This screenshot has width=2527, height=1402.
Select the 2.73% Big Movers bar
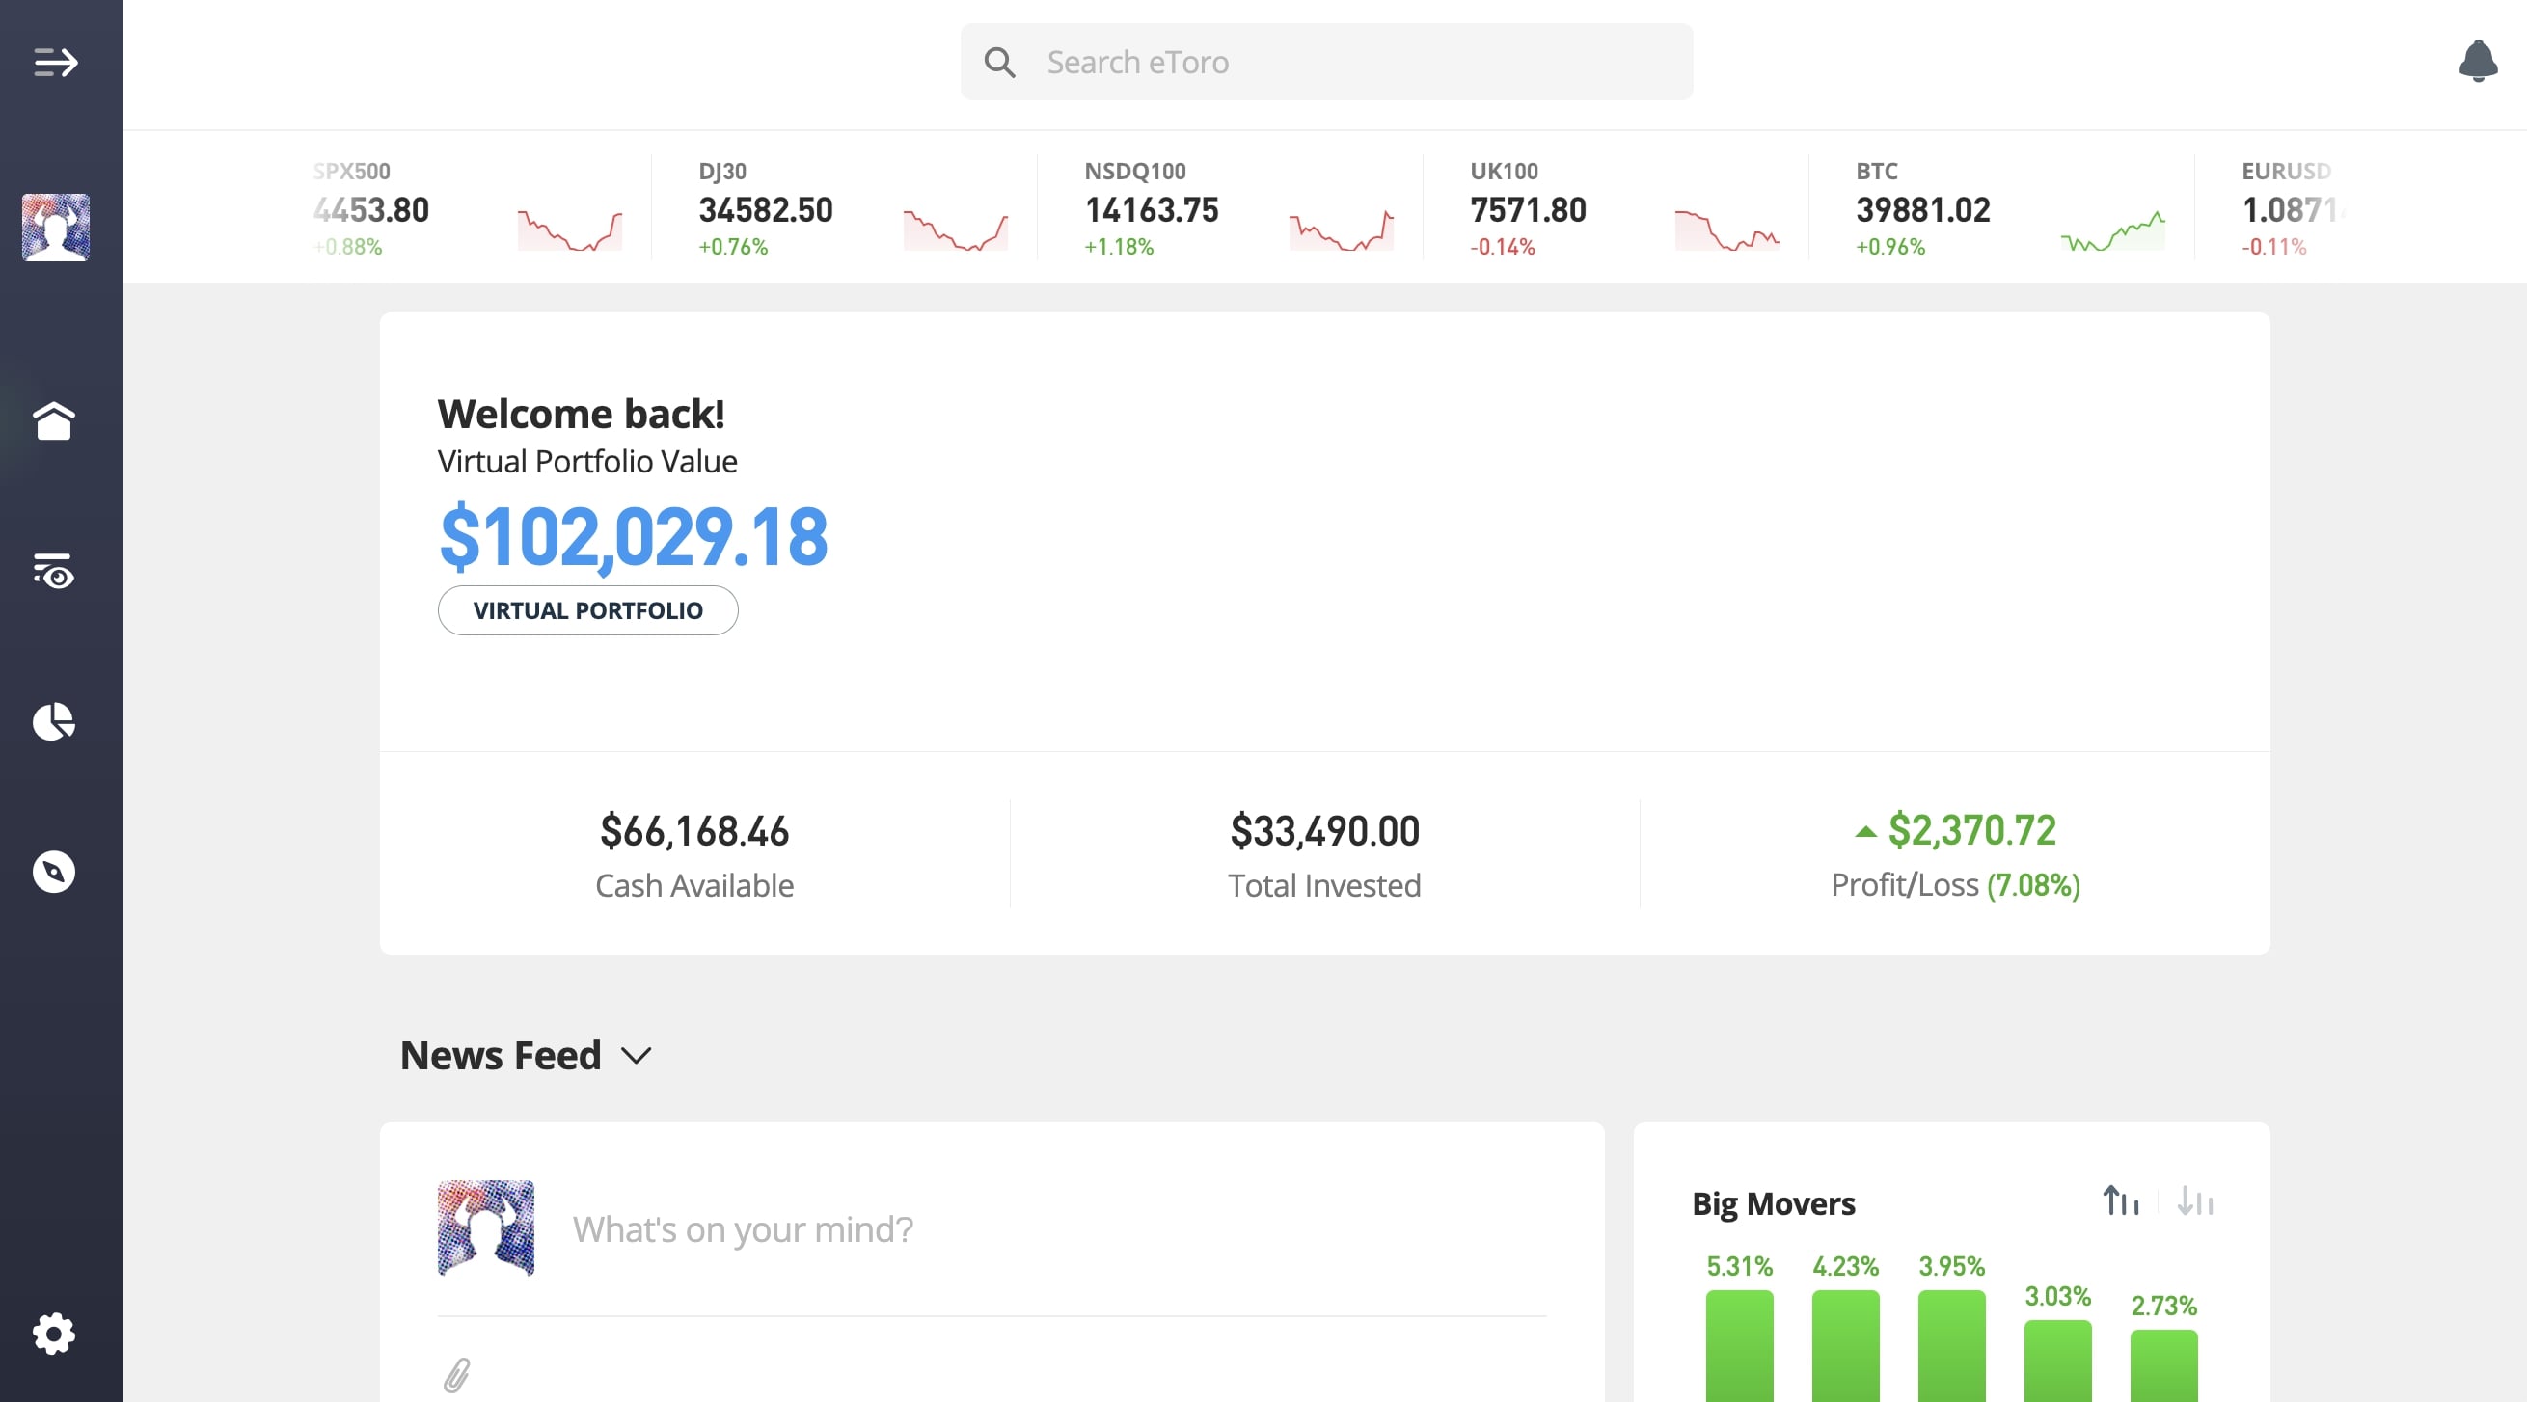coord(2163,1365)
